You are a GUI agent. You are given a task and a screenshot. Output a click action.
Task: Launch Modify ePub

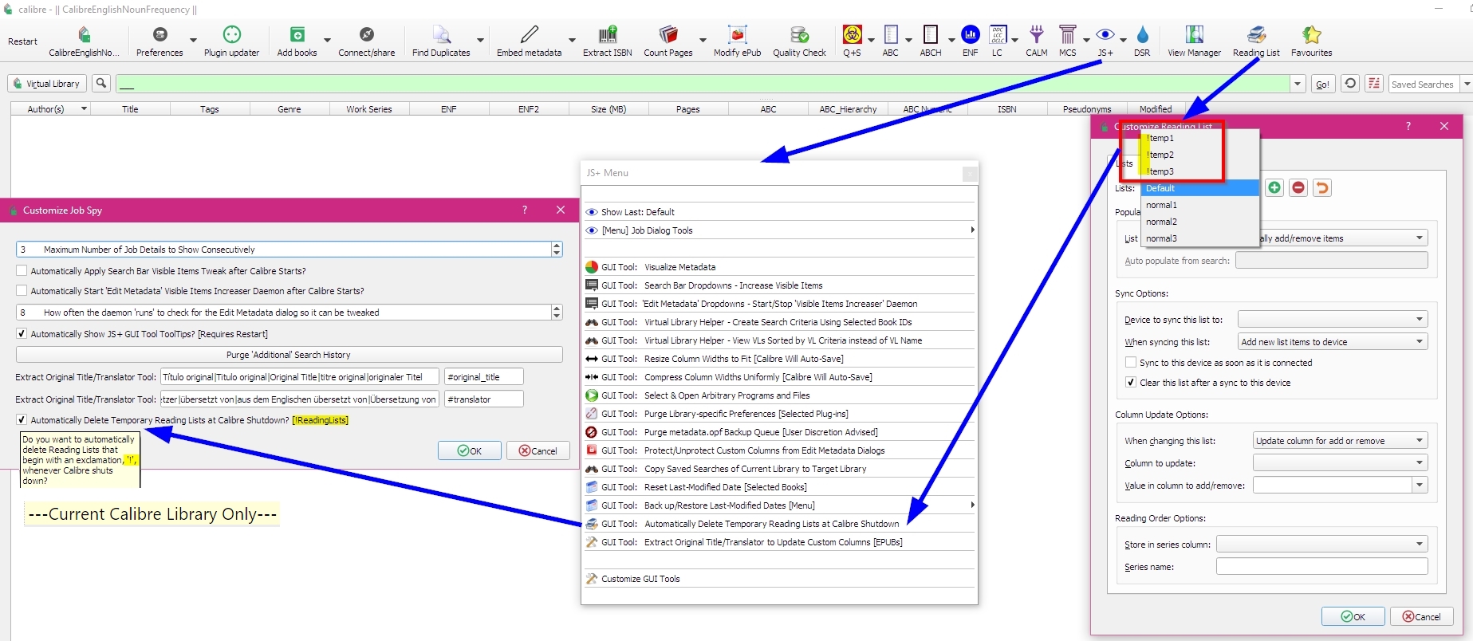point(737,41)
